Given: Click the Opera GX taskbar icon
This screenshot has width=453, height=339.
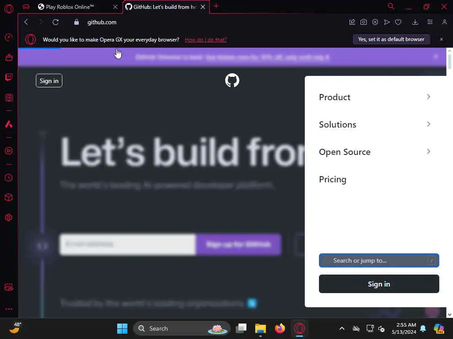Looking at the screenshot, I should 299,328.
